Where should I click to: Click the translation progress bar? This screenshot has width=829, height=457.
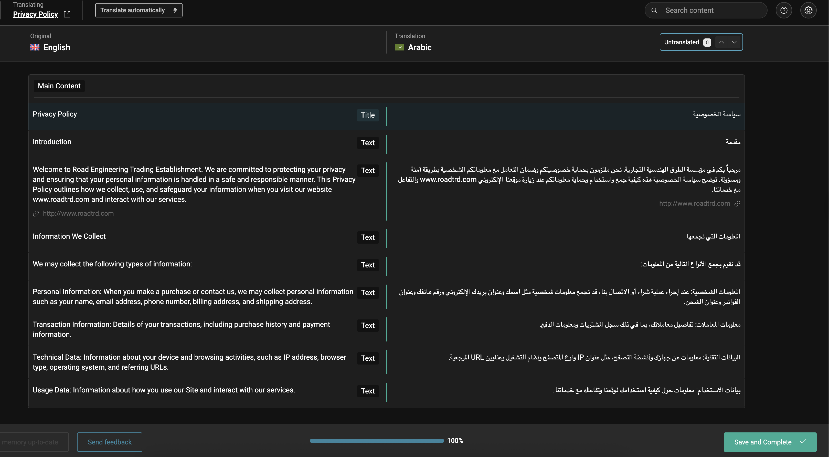(377, 441)
